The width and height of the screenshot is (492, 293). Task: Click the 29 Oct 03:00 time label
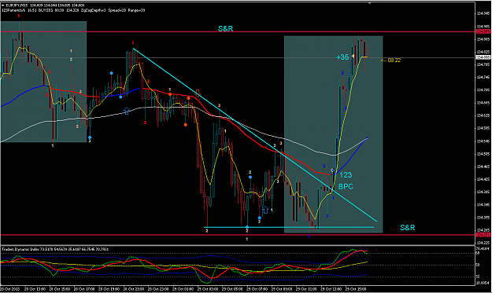(x=207, y=289)
